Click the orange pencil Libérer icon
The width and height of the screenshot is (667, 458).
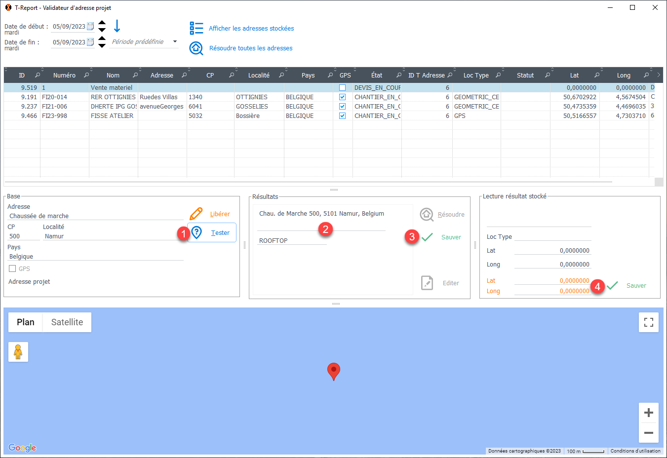point(196,214)
